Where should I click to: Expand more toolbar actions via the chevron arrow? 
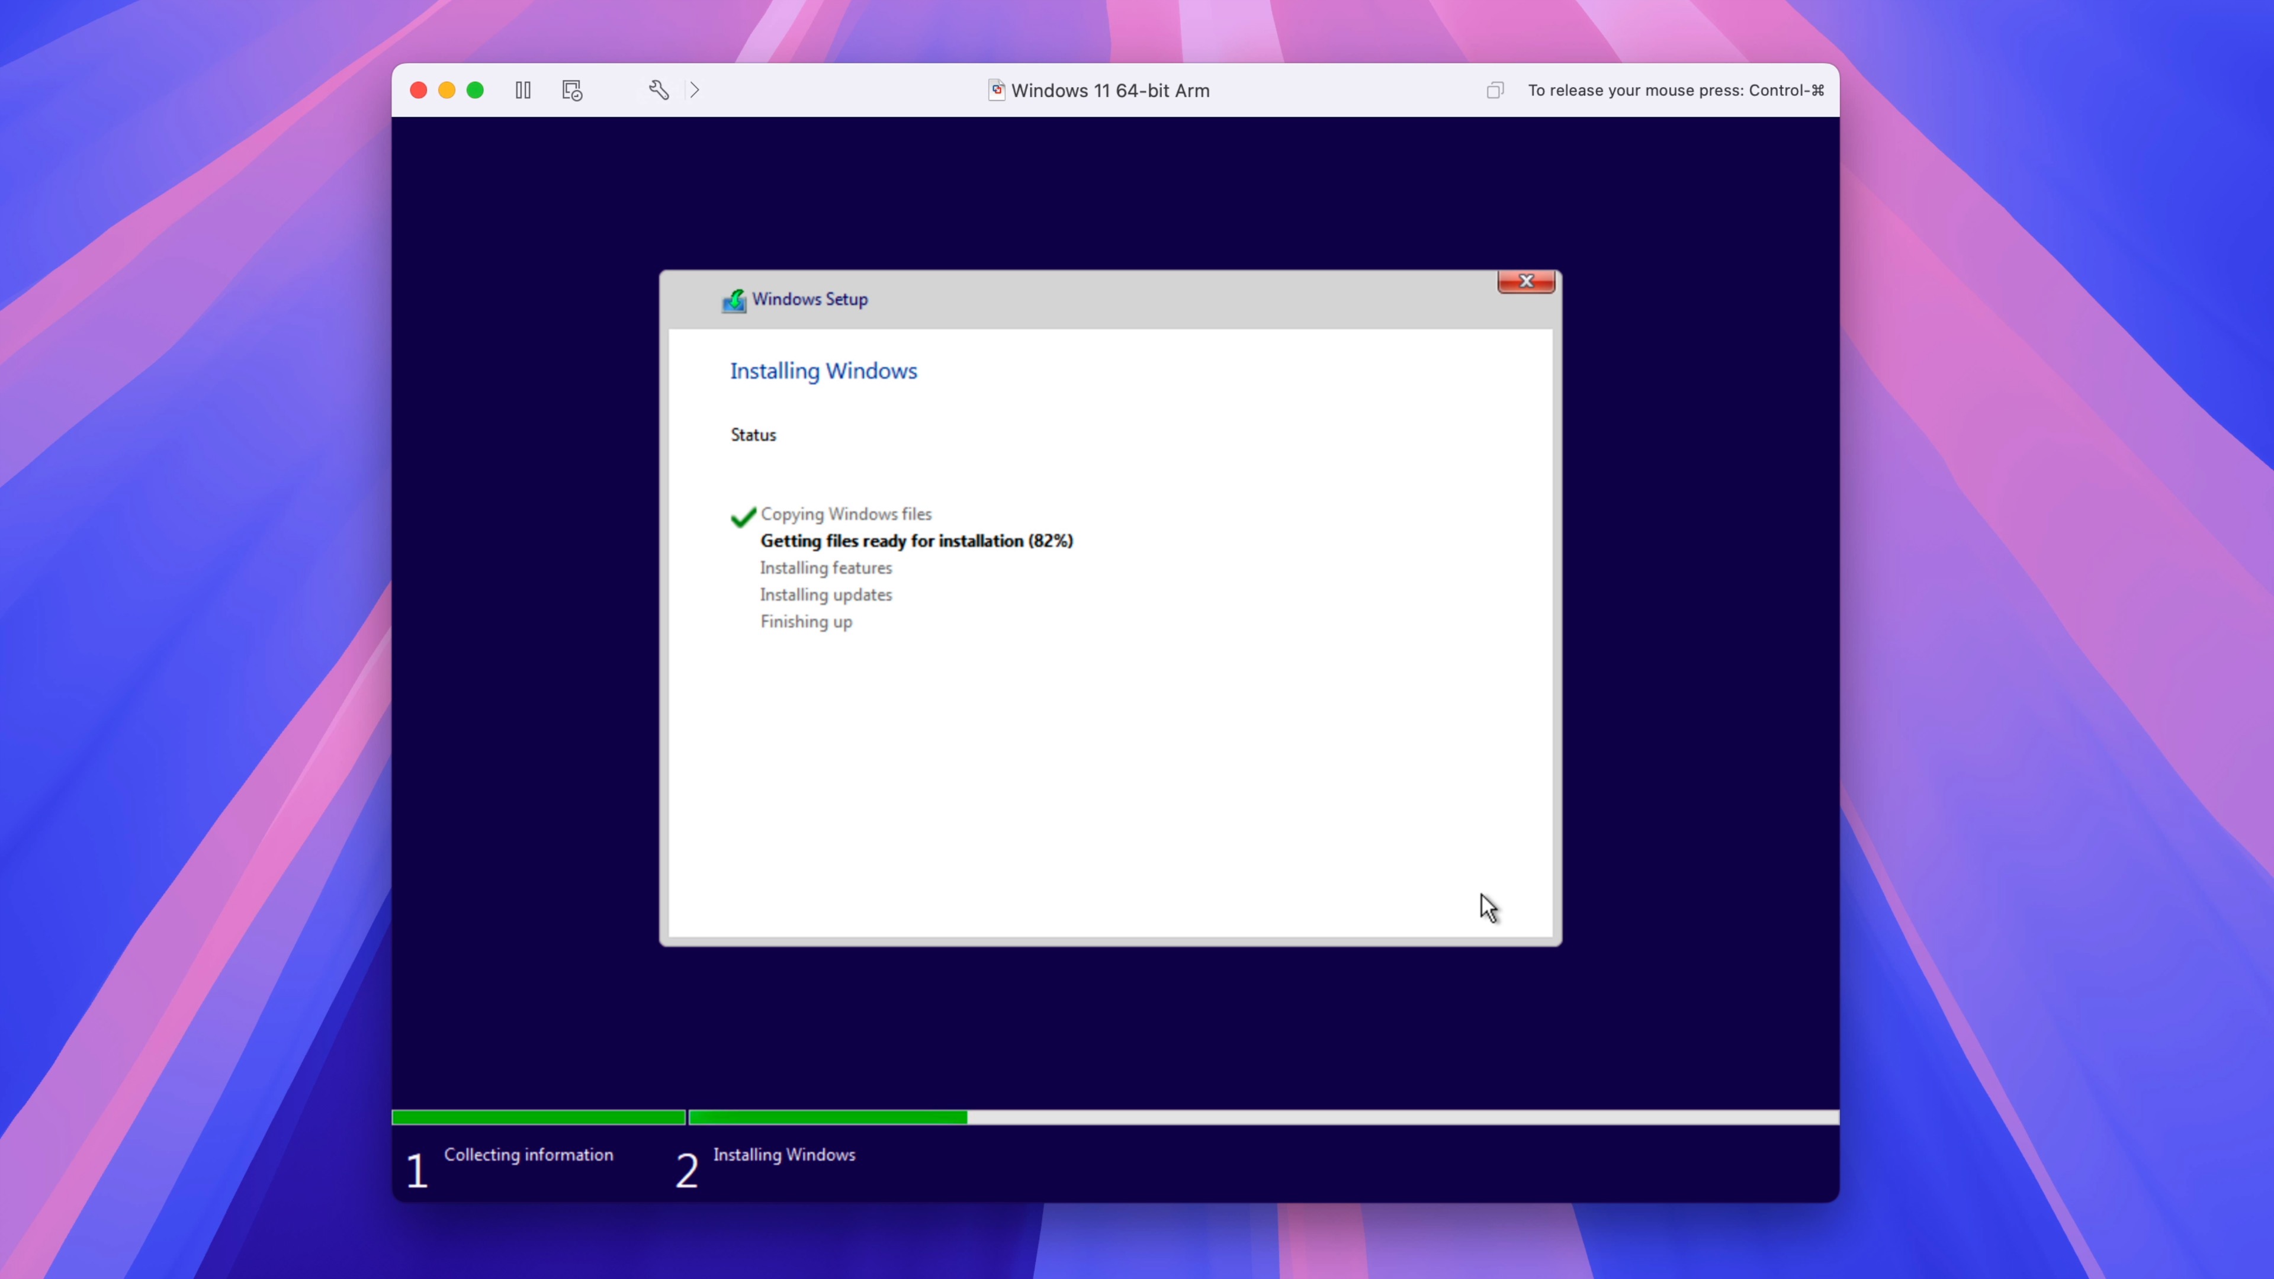696,90
